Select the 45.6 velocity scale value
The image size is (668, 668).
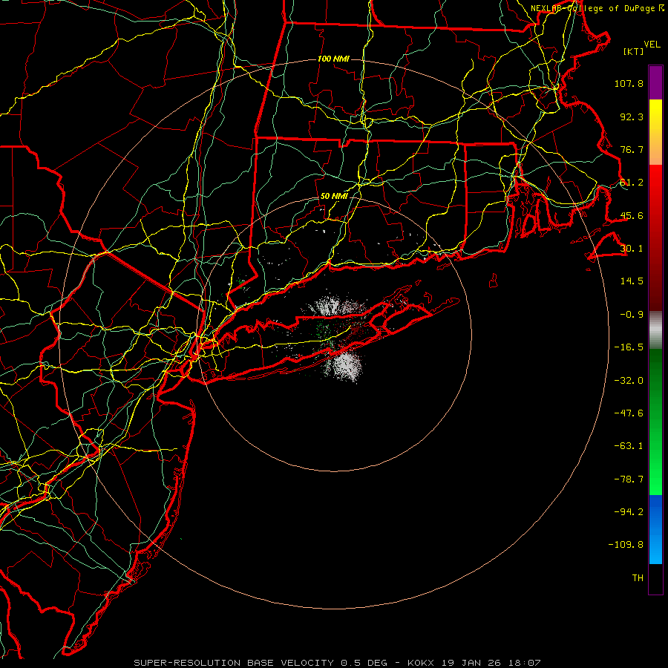click(x=632, y=215)
